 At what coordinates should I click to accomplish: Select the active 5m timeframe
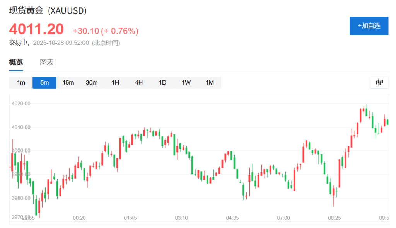pos(44,83)
